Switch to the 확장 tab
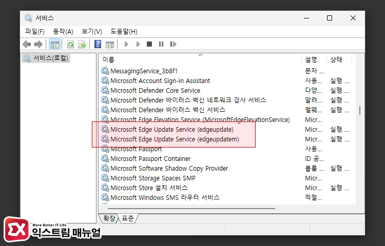 109,218
